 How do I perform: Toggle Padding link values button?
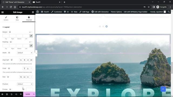click(31, 46)
